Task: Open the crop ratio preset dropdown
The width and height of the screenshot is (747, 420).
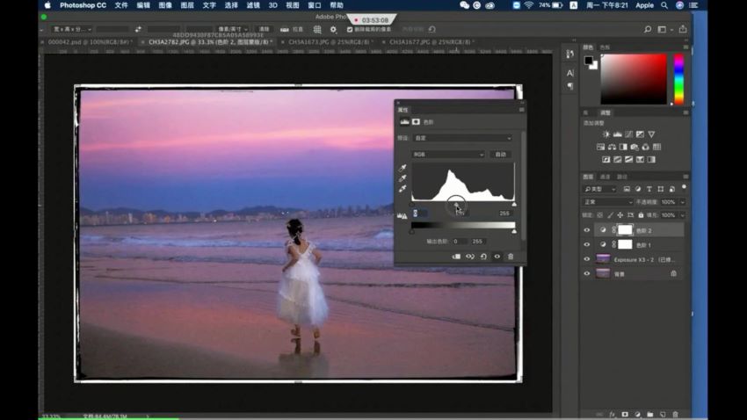Action: click(72, 30)
